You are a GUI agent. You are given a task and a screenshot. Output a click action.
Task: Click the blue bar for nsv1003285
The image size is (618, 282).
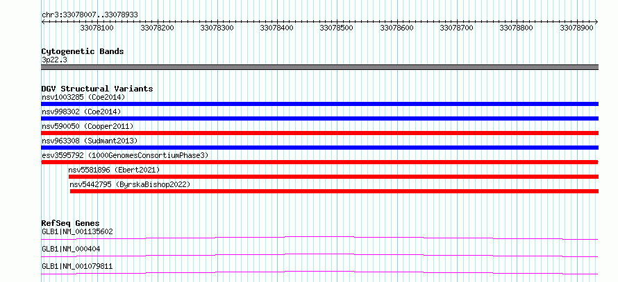319,104
